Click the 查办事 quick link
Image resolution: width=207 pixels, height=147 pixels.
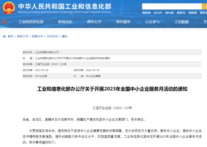169,13
